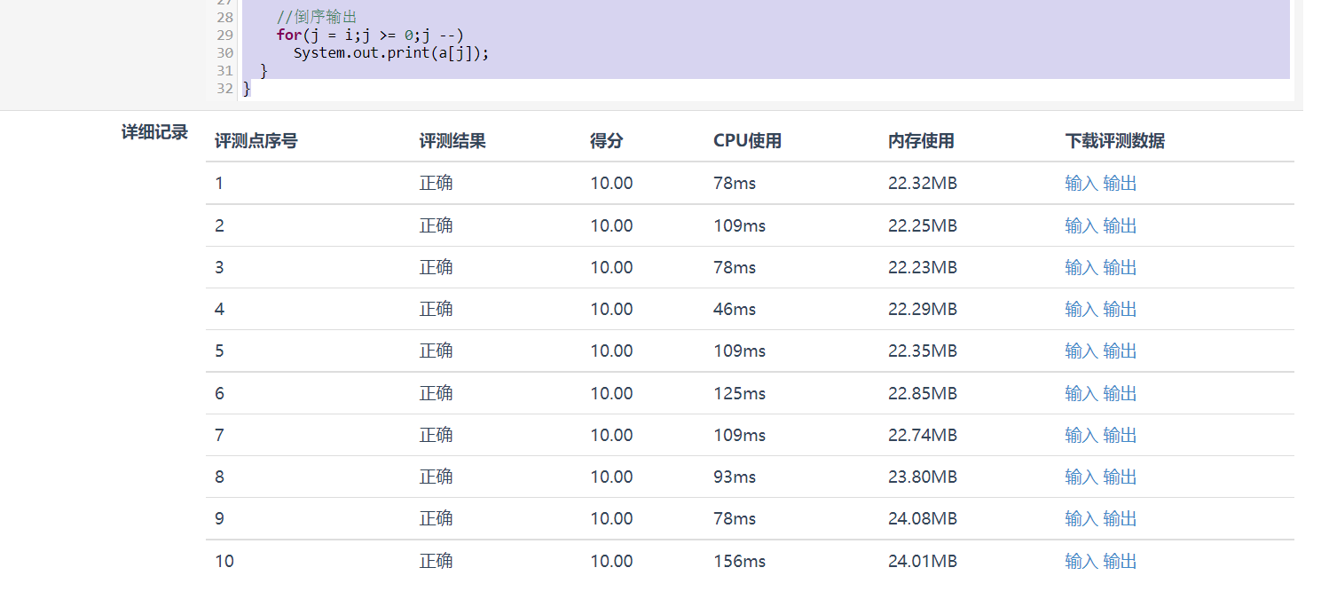The width and height of the screenshot is (1329, 615).
Task: Download 输入 data for test point 8
Action: point(1081,477)
